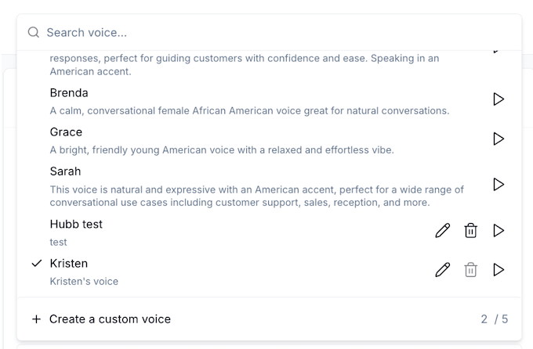Play the Grace voice sample

tap(499, 139)
